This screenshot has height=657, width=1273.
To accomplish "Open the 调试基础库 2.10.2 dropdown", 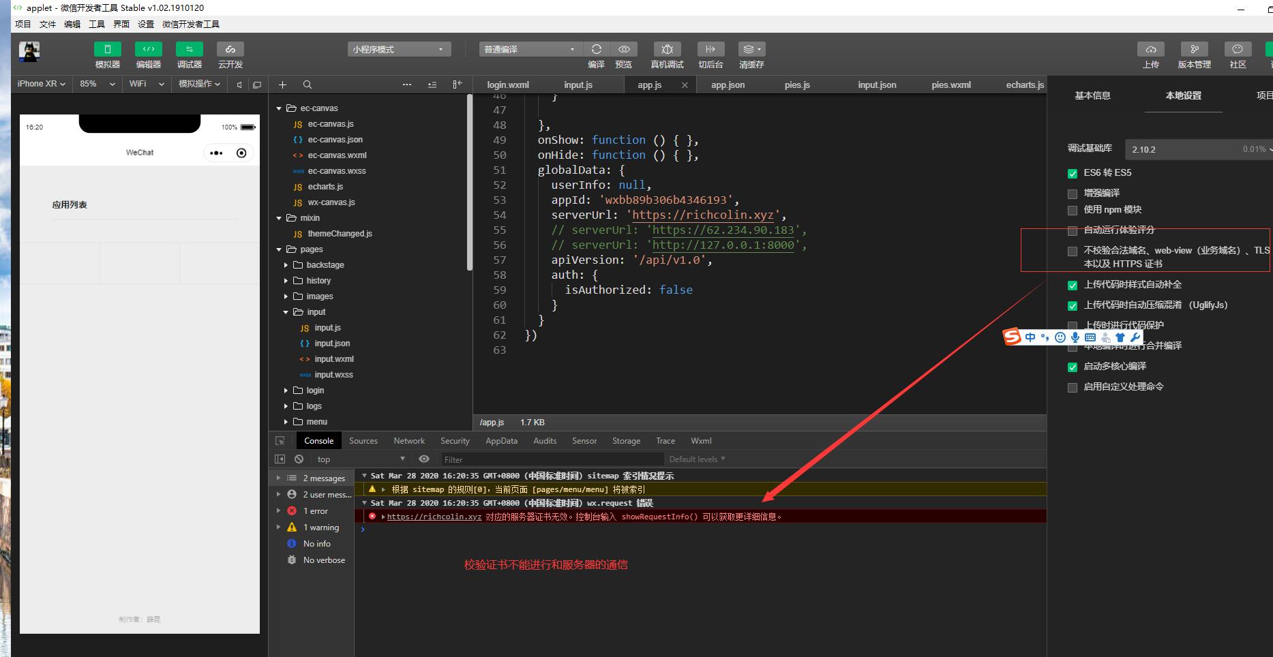I will (x=1199, y=149).
